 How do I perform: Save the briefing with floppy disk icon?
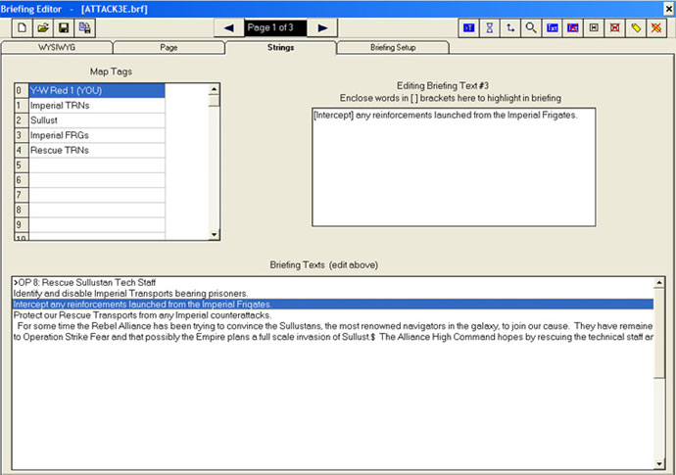point(64,28)
